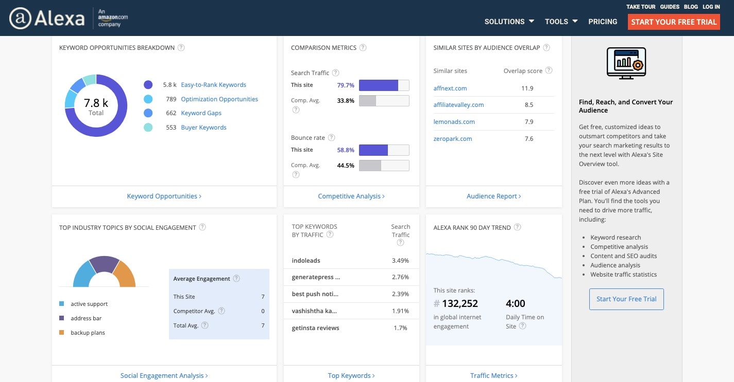Viewport: 734px width, 382px height.
Task: Open help icon beside Alexa Rank 90 Day Trend
Action: [x=518, y=227]
